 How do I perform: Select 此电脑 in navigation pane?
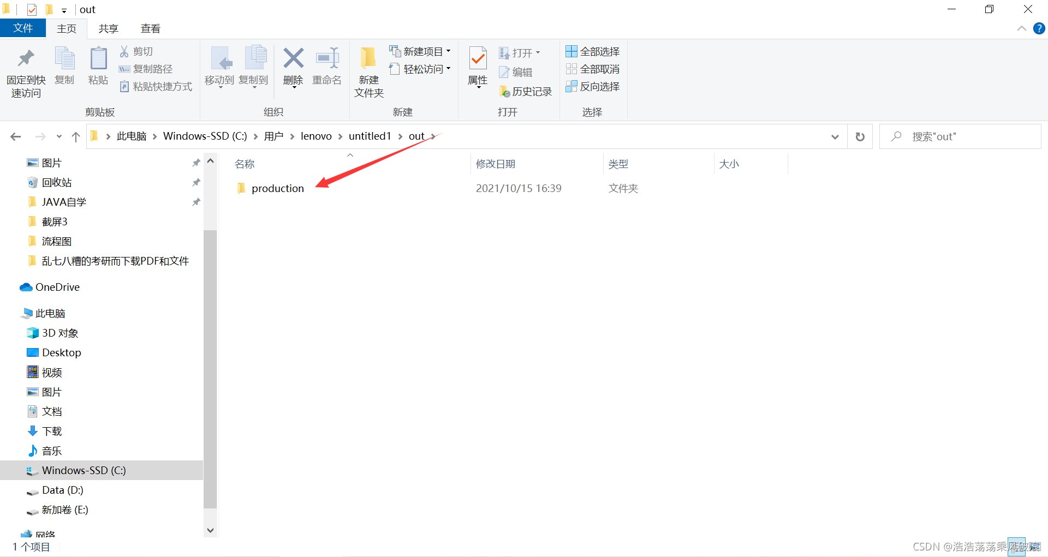point(50,313)
